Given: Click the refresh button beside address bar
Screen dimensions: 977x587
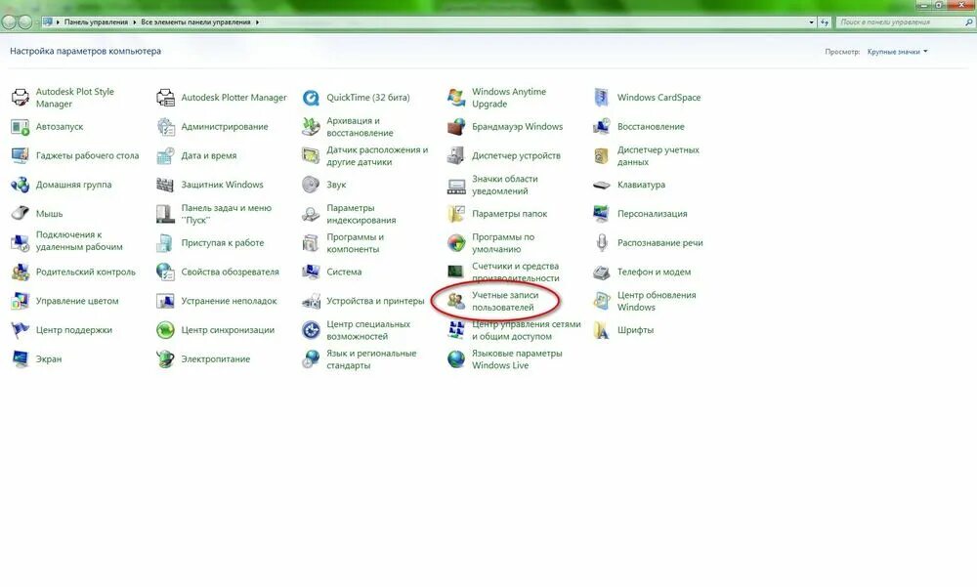Looking at the screenshot, I should (x=825, y=21).
